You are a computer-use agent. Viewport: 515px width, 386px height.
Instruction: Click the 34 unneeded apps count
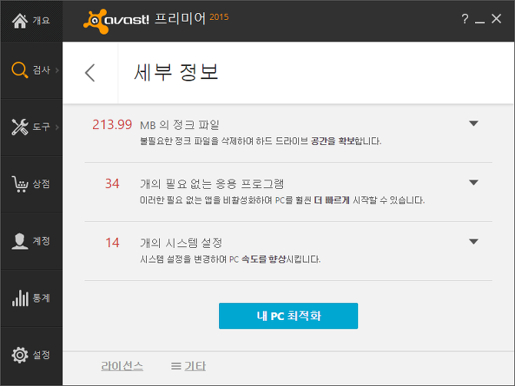tap(112, 183)
